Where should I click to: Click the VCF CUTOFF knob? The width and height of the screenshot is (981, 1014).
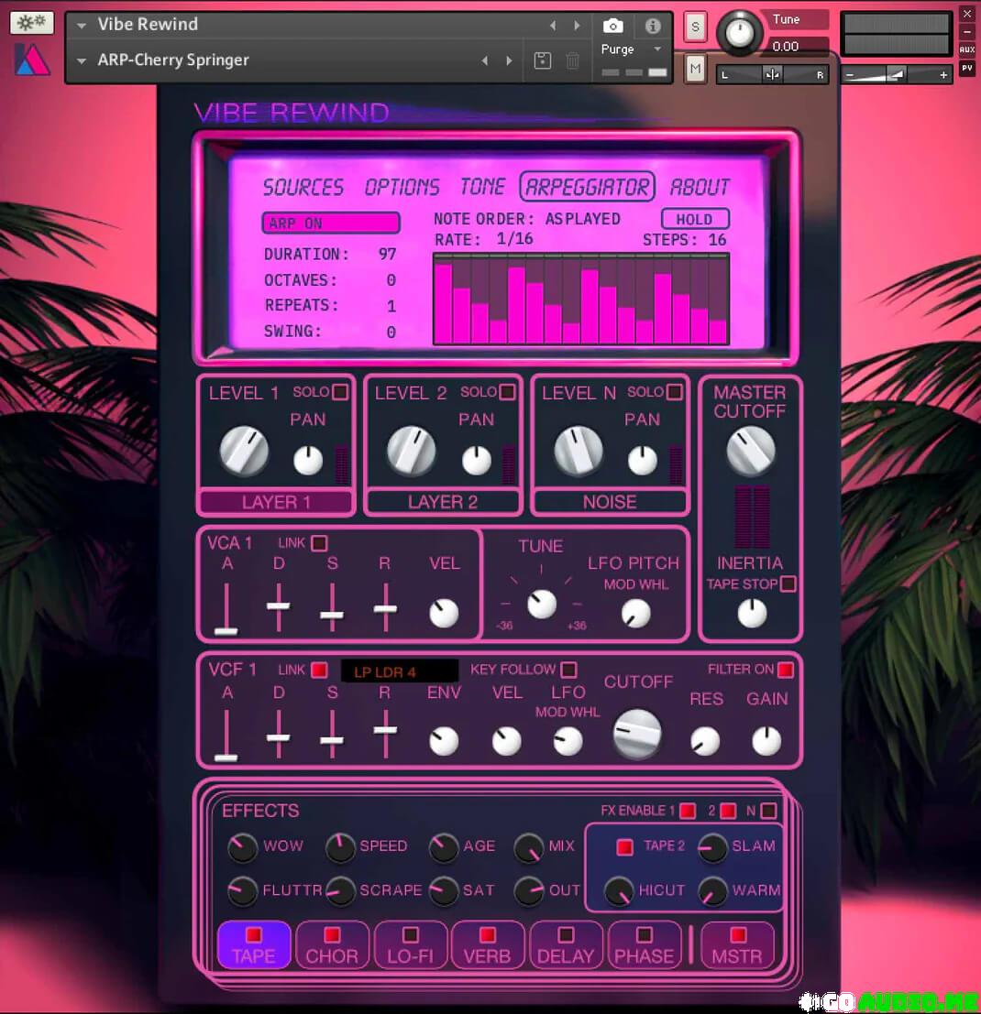point(637,734)
